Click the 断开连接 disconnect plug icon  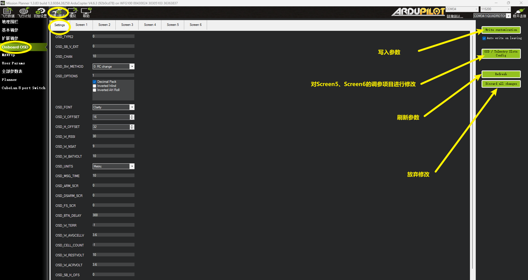tap(519, 12)
